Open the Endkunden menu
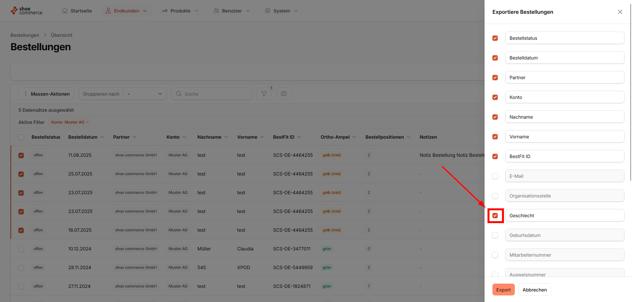 pyautogui.click(x=126, y=11)
